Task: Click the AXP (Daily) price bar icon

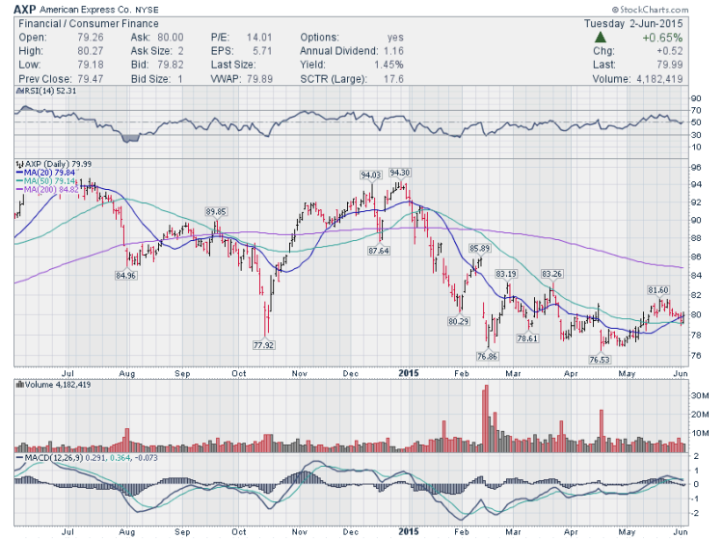Action: (x=20, y=164)
